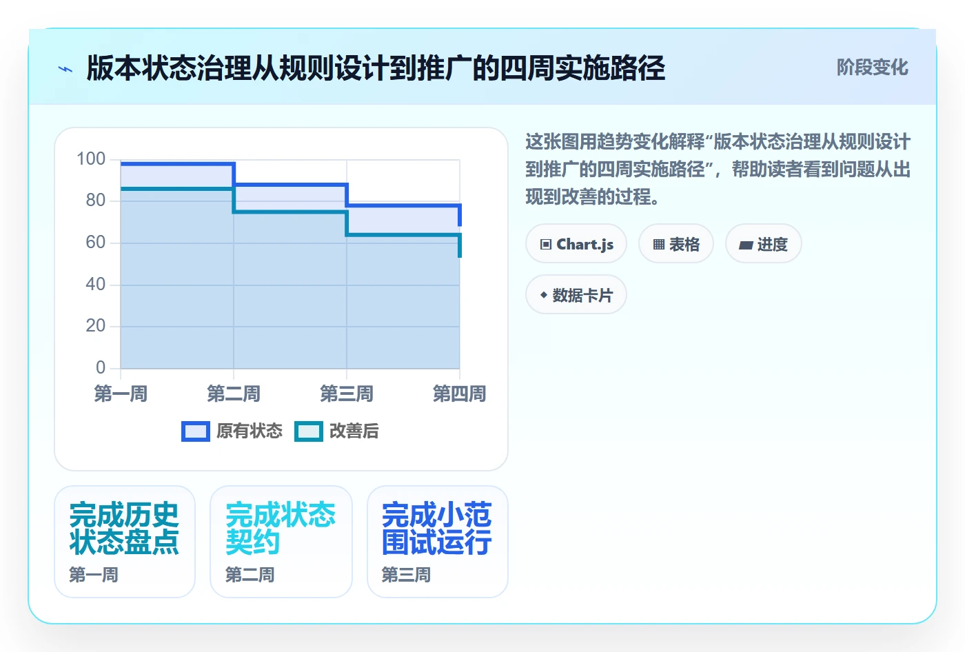The image size is (965, 652).
Task: Click the 80 y-axis value
Action: pyautogui.click(x=96, y=201)
